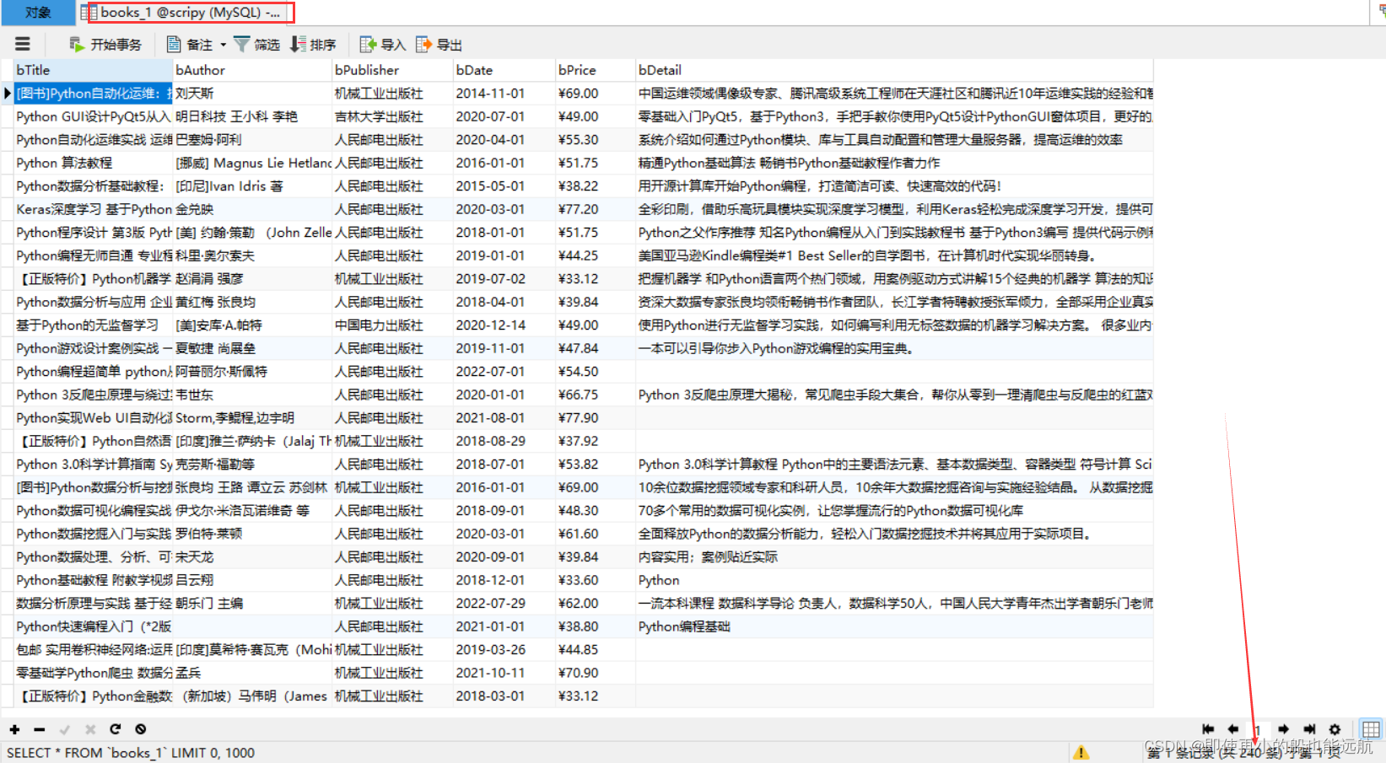Click author cell 吕云翔
1386x763 pixels.
252,580
